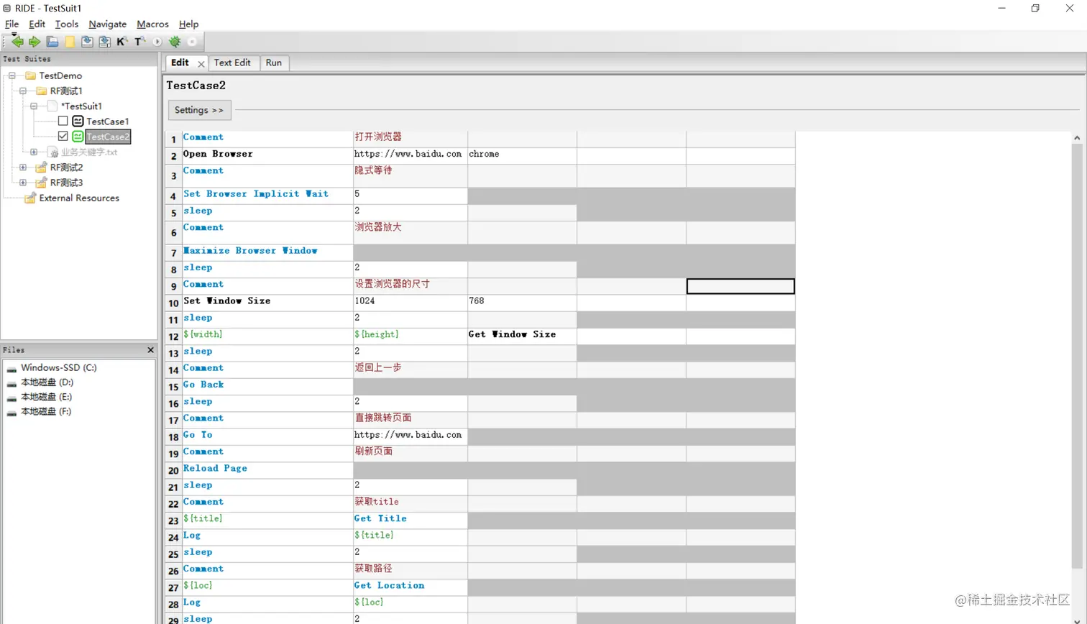
Task: Click the External Resources folder icon
Action: click(30, 198)
